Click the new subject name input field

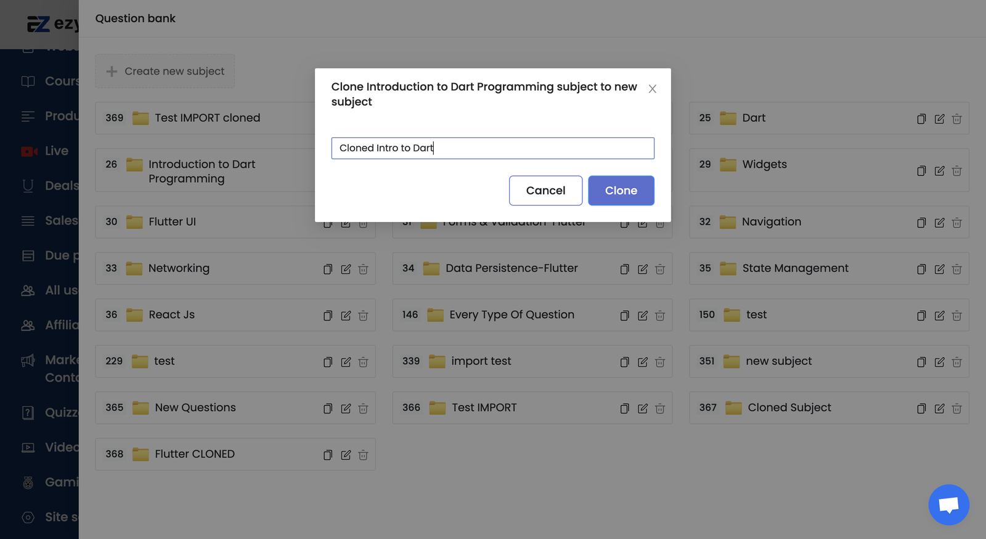tap(492, 148)
